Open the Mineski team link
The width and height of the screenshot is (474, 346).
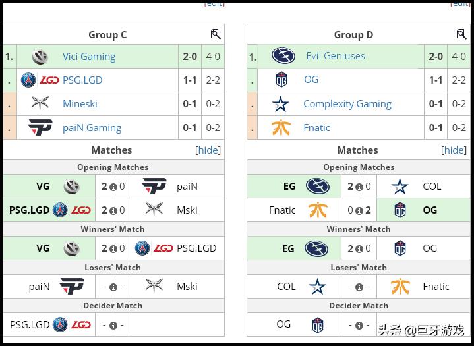pyautogui.click(x=80, y=104)
